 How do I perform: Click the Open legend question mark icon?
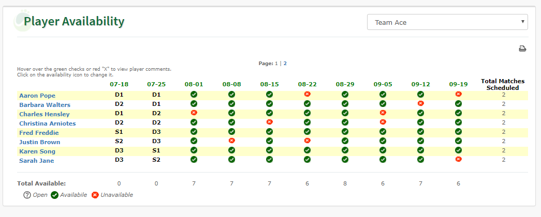[27, 195]
